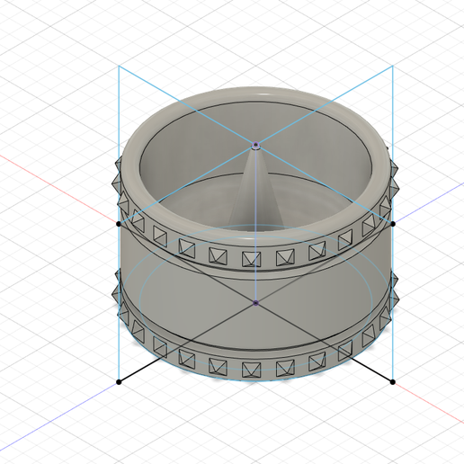The width and height of the screenshot is (464, 464).
Task: Select the purple center point atop the cone
Action: click(255, 146)
